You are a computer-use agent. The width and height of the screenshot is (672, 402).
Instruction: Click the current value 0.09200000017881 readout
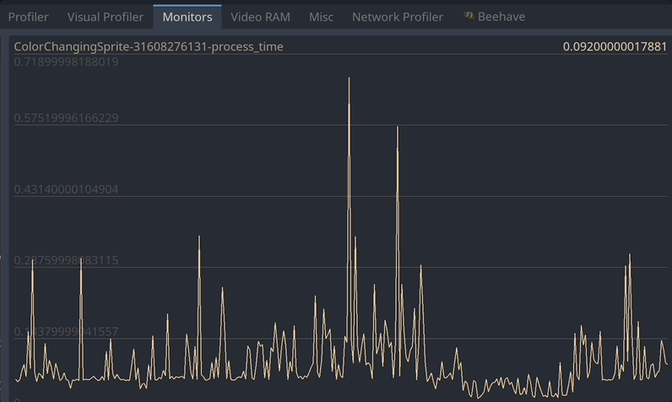click(x=615, y=46)
